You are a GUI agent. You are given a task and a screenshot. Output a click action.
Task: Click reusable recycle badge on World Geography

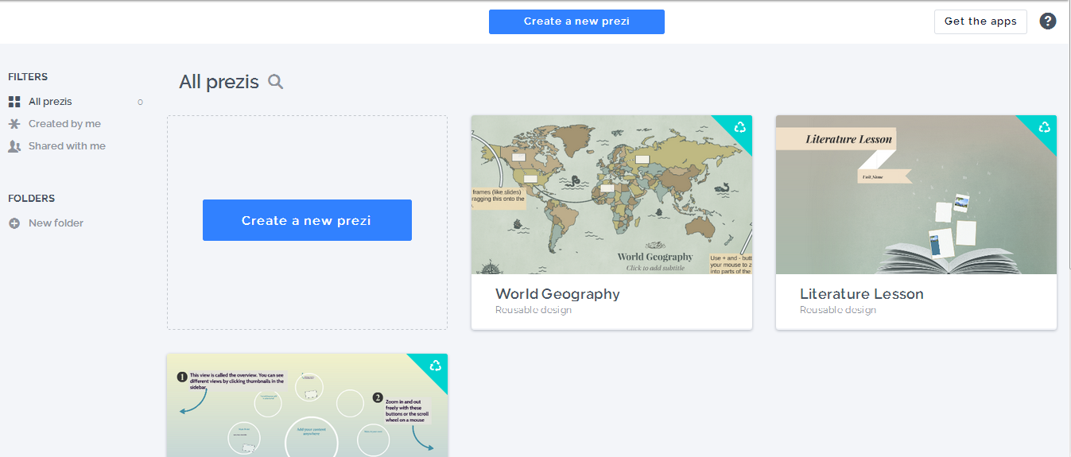(x=739, y=127)
